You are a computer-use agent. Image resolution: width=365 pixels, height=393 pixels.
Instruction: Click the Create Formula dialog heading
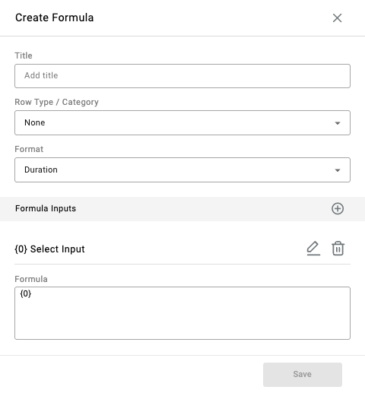[55, 17]
